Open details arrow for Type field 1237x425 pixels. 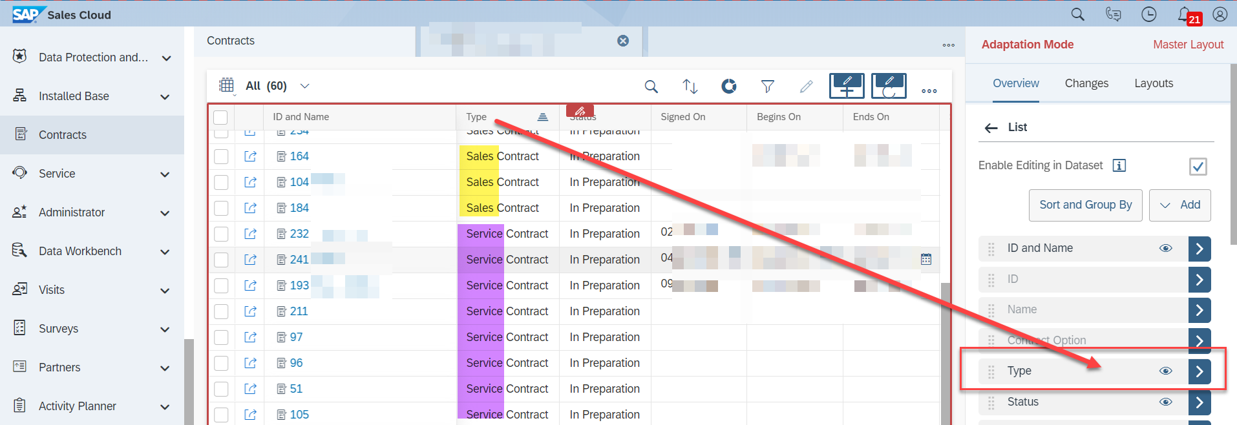(x=1200, y=371)
